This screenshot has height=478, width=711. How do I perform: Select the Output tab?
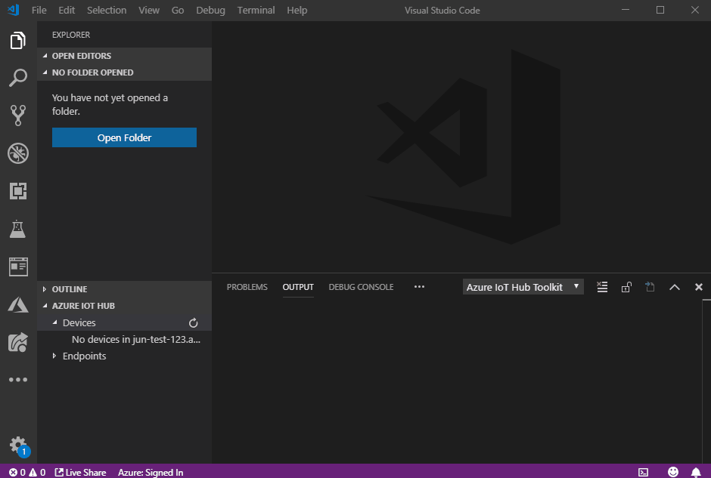coord(298,287)
